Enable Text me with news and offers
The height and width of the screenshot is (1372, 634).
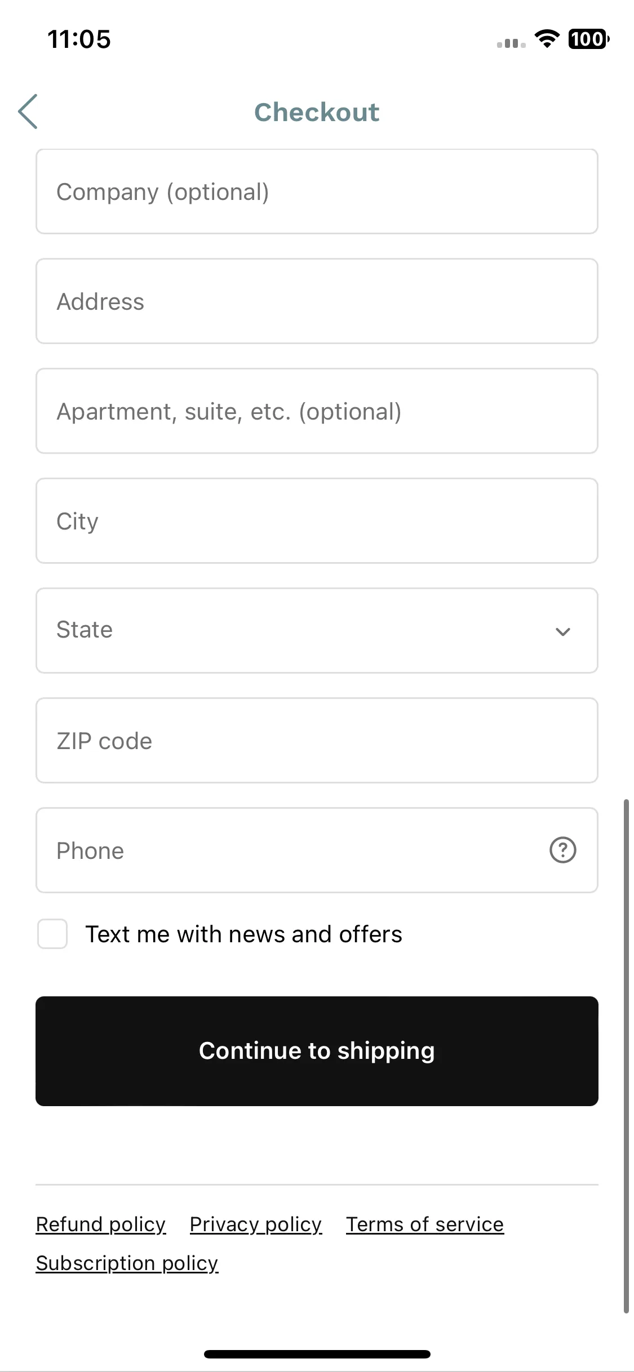click(52, 934)
